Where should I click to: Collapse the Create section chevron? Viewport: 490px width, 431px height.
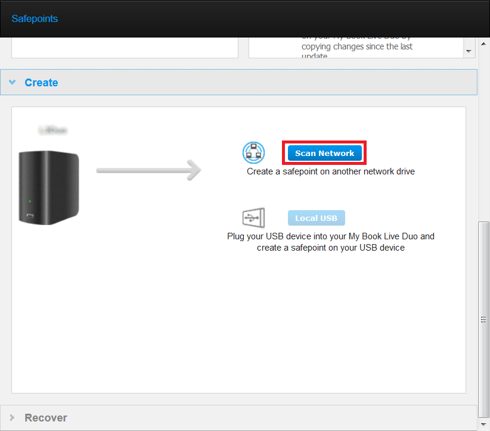(12, 82)
